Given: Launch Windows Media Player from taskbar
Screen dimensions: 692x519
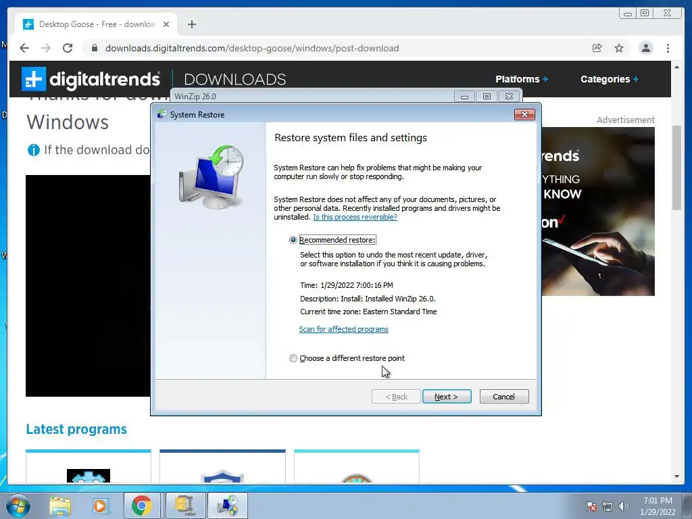Looking at the screenshot, I should pyautogui.click(x=100, y=505).
